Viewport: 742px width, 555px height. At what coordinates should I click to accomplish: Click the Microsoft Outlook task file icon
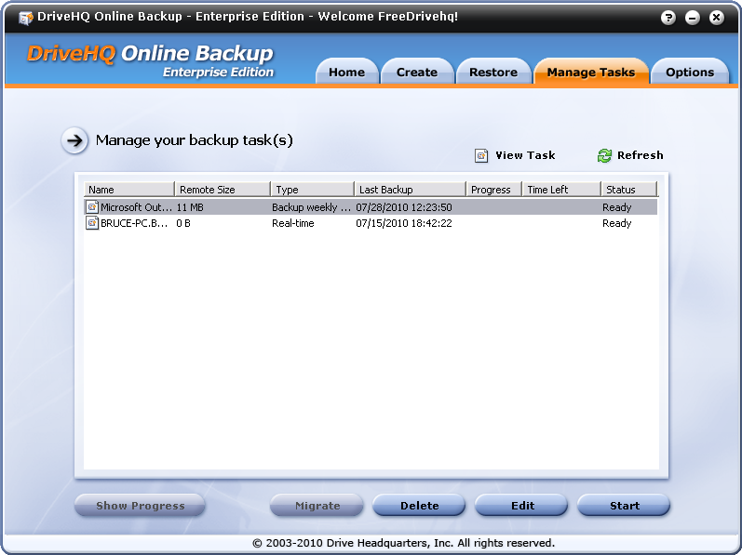(x=92, y=207)
